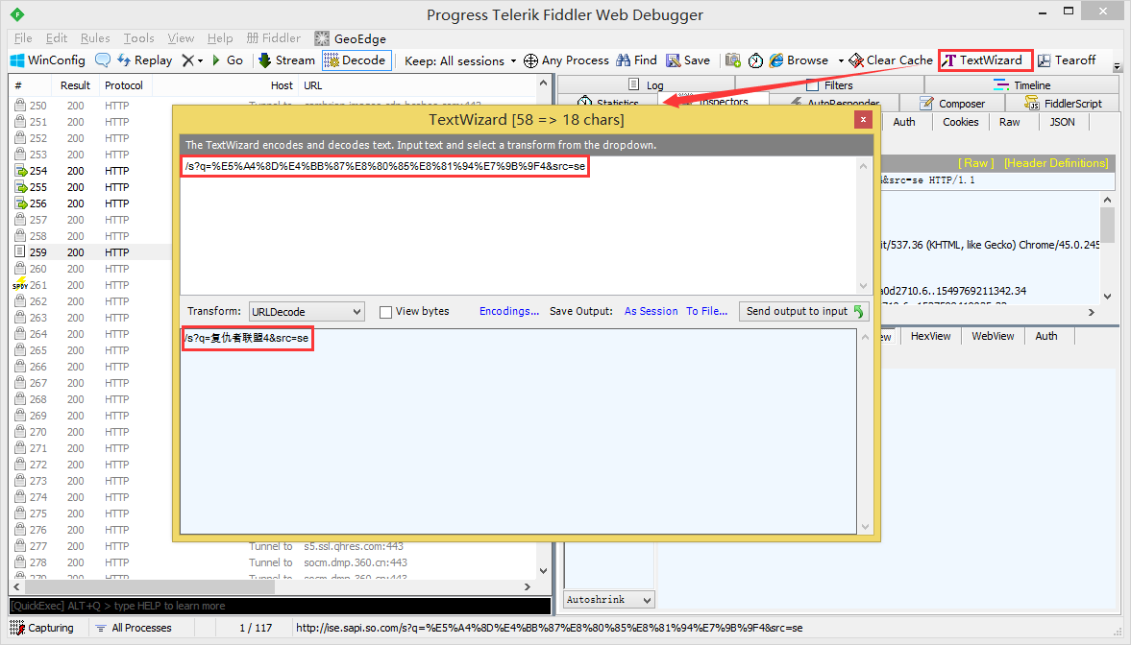The height and width of the screenshot is (645, 1131).
Task: Click the timer clock icon
Action: coord(755,60)
